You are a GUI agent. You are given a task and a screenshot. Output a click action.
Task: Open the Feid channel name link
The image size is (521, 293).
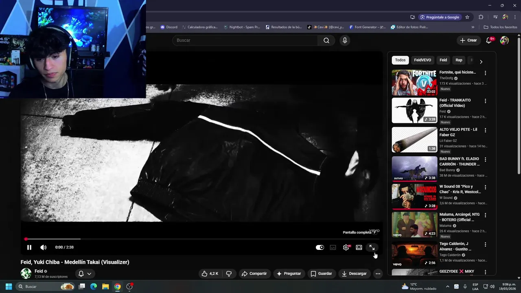click(x=39, y=271)
